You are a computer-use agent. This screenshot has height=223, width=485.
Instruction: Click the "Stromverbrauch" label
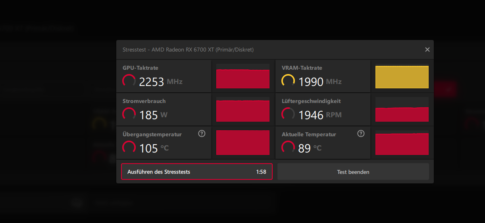(144, 101)
